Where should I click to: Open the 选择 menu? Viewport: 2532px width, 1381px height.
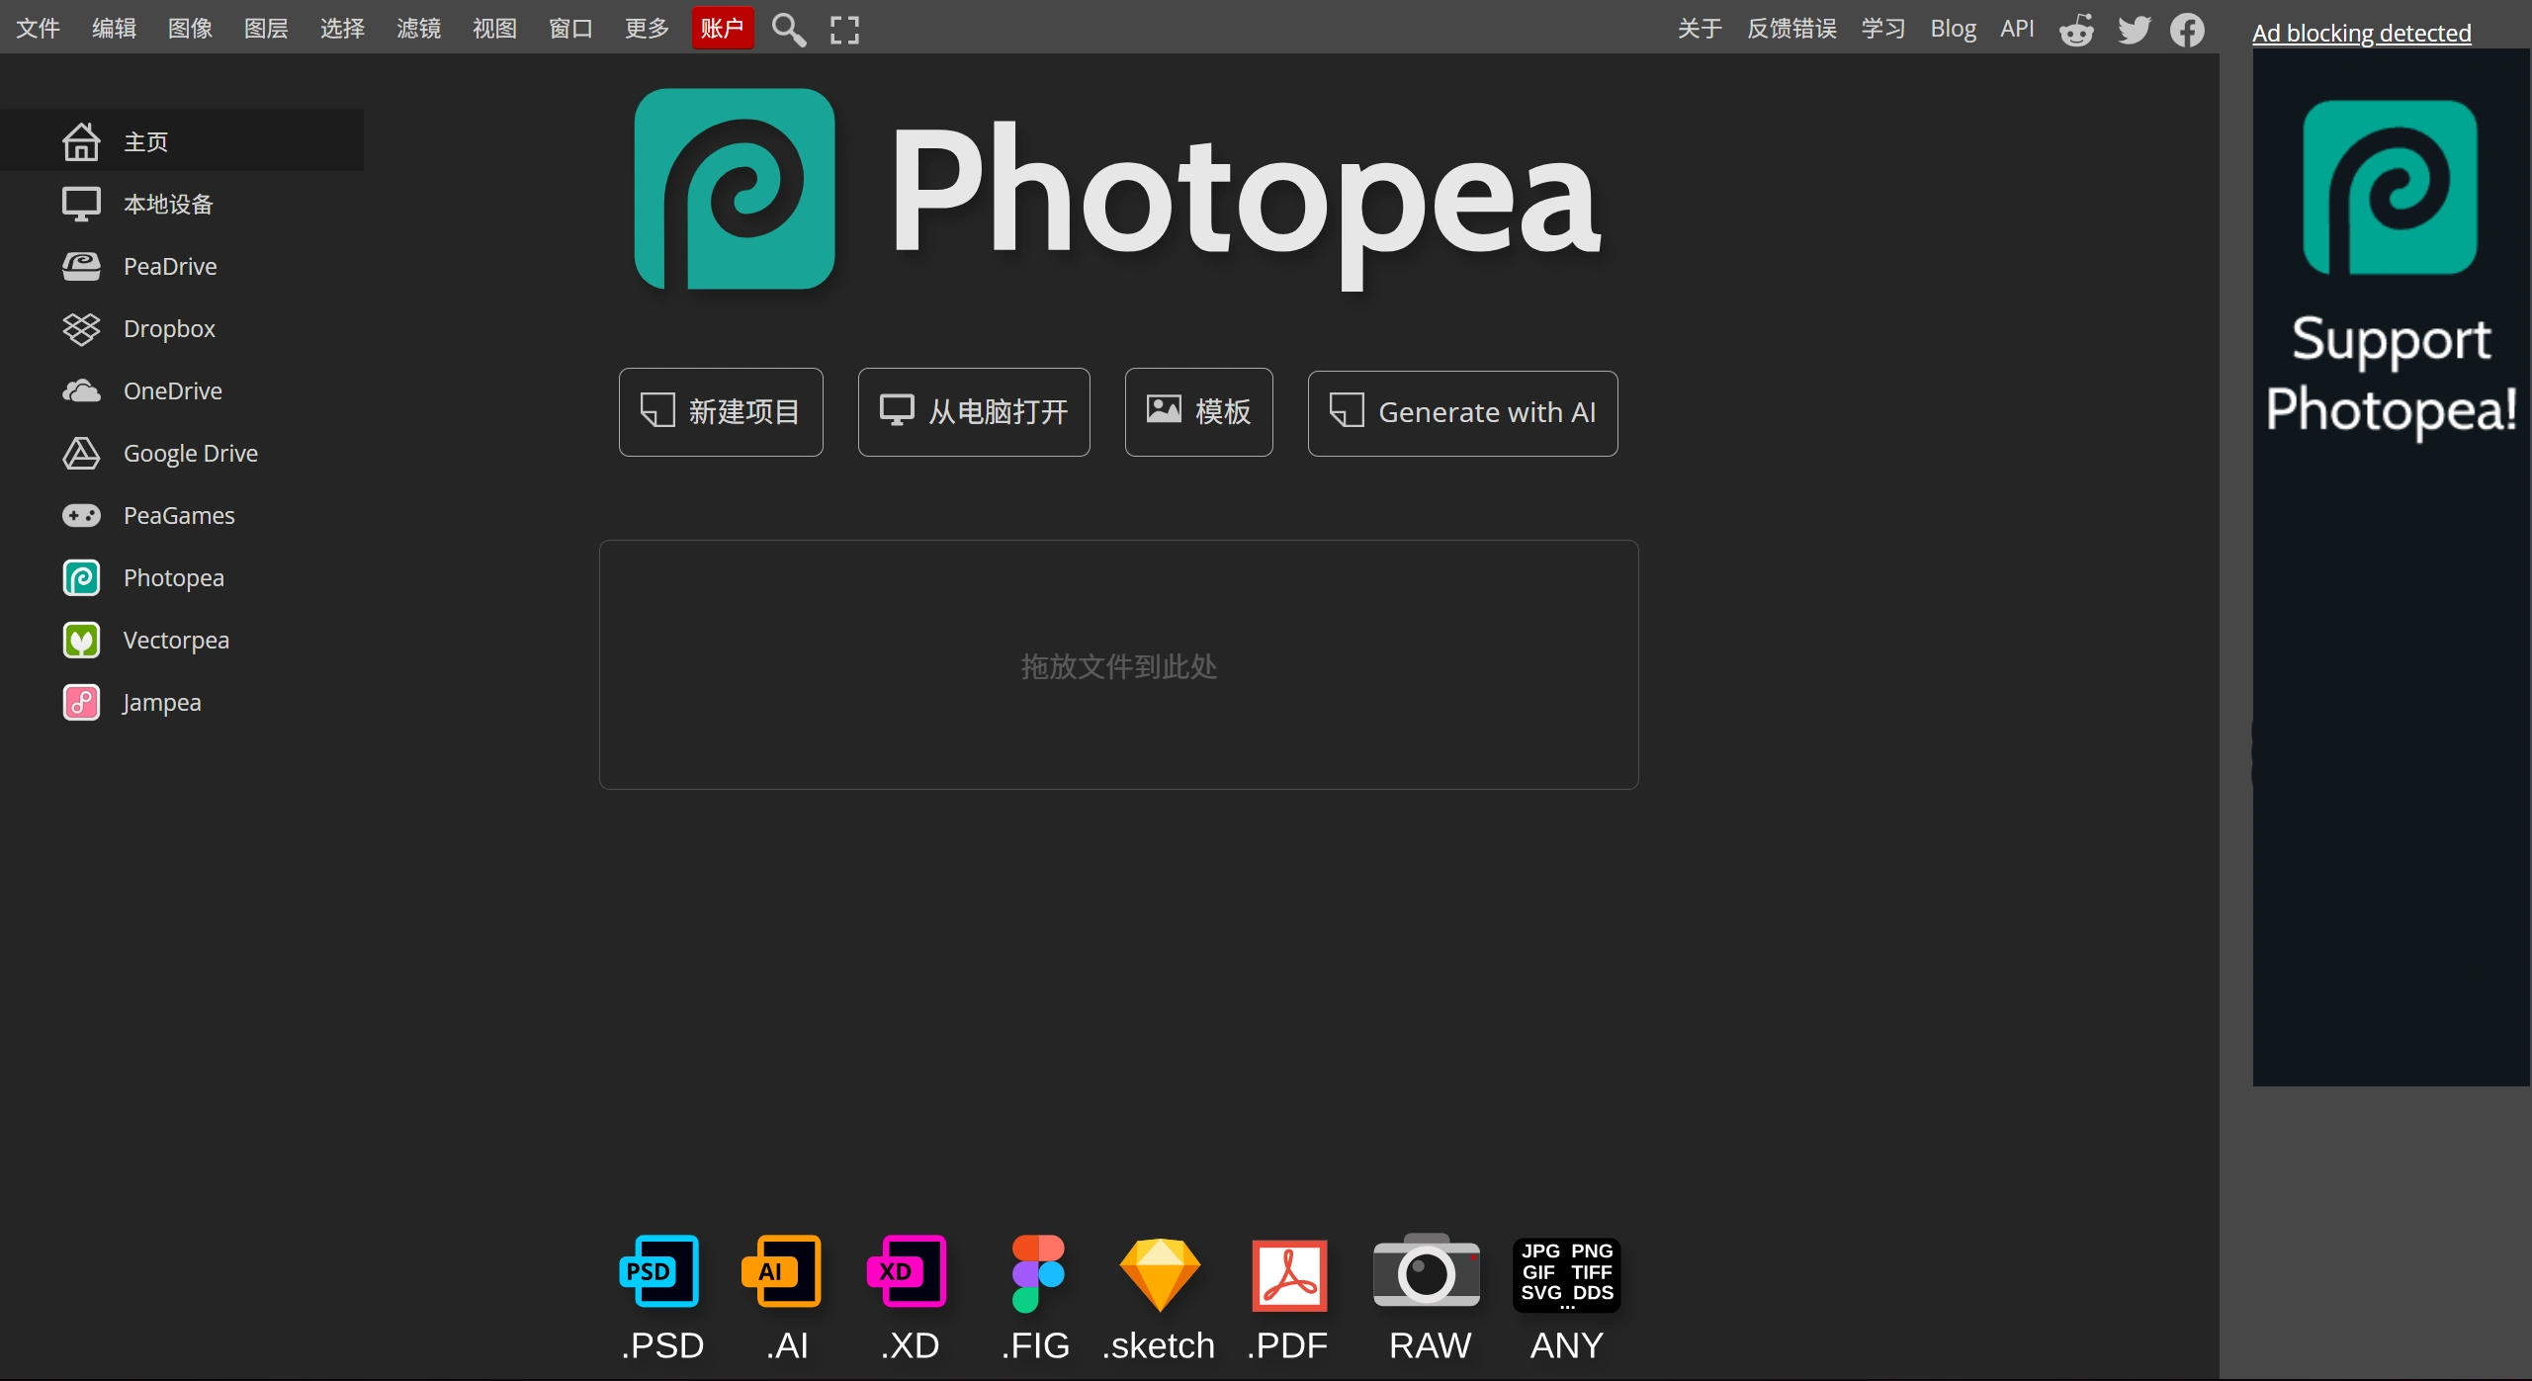coord(342,29)
